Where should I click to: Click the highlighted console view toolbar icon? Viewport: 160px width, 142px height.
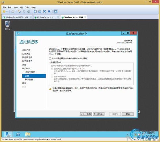55,11
